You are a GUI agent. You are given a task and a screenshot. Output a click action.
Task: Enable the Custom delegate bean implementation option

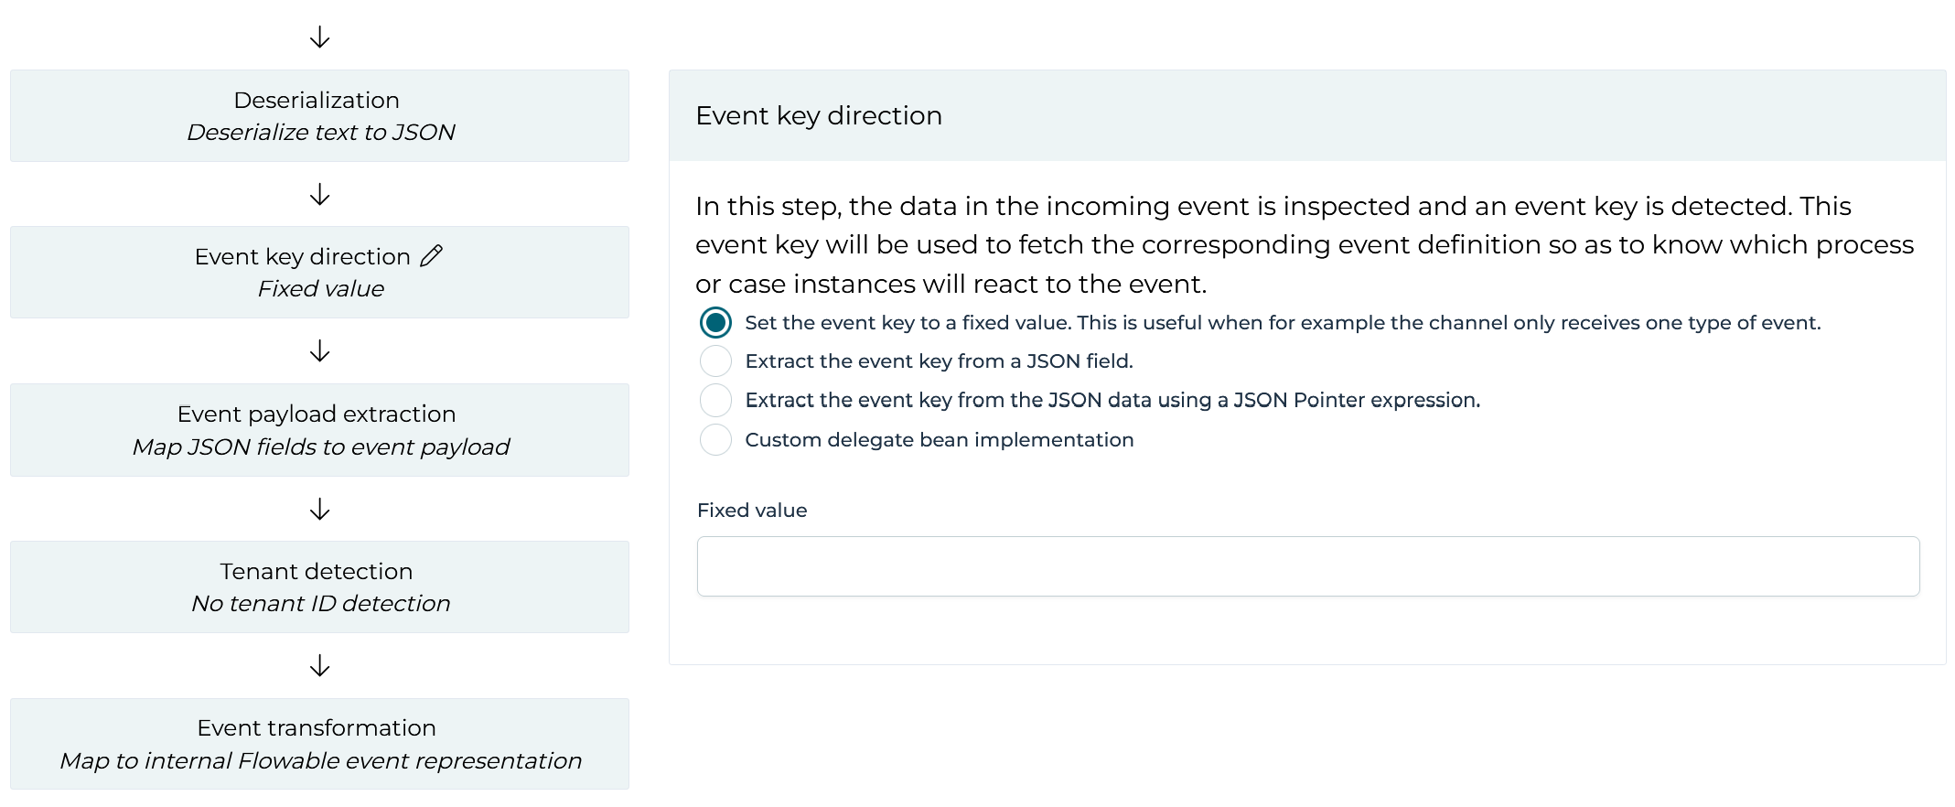pos(715,440)
